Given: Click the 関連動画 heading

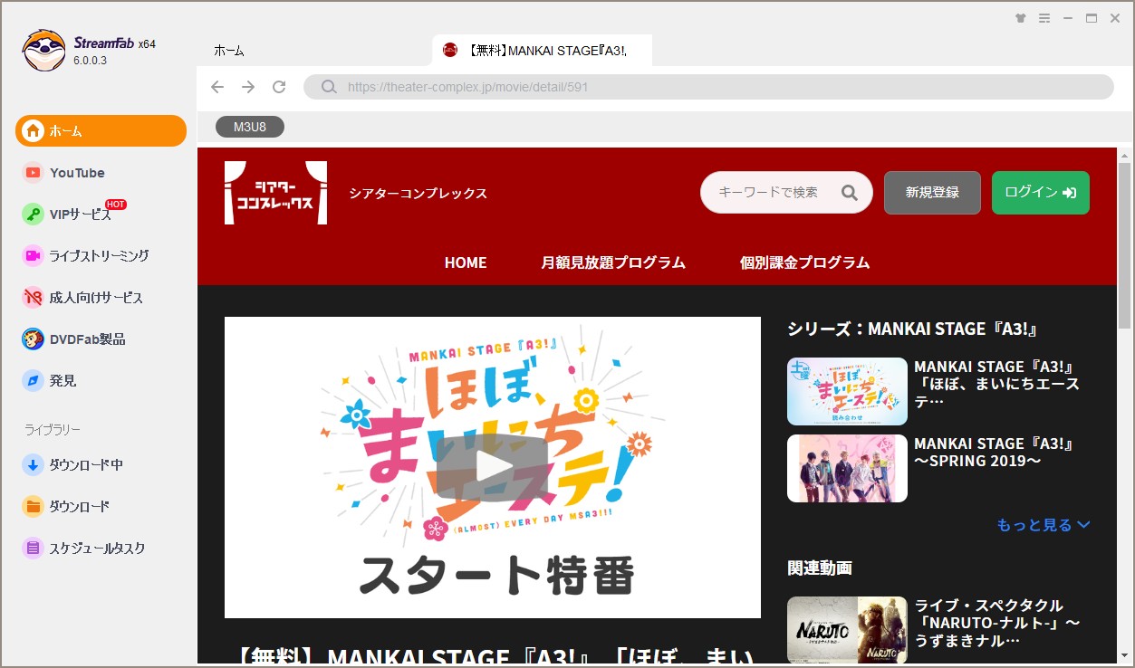Looking at the screenshot, I should 820,568.
